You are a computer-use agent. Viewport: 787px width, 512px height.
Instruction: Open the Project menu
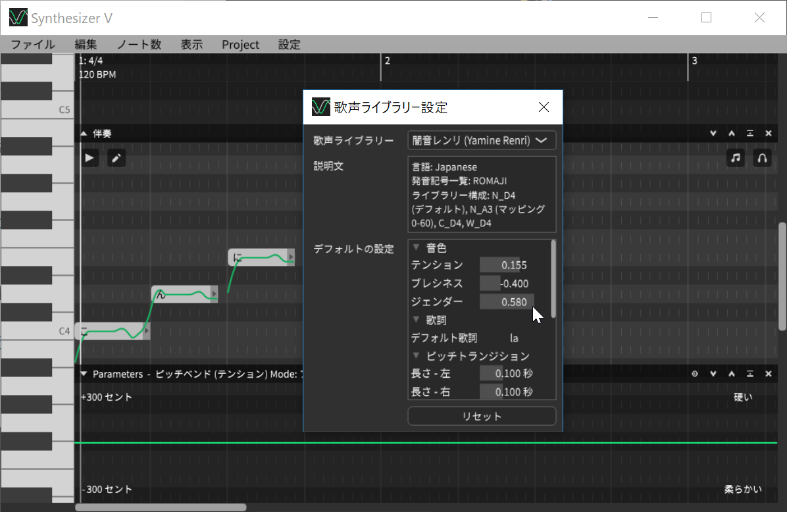pyautogui.click(x=240, y=45)
